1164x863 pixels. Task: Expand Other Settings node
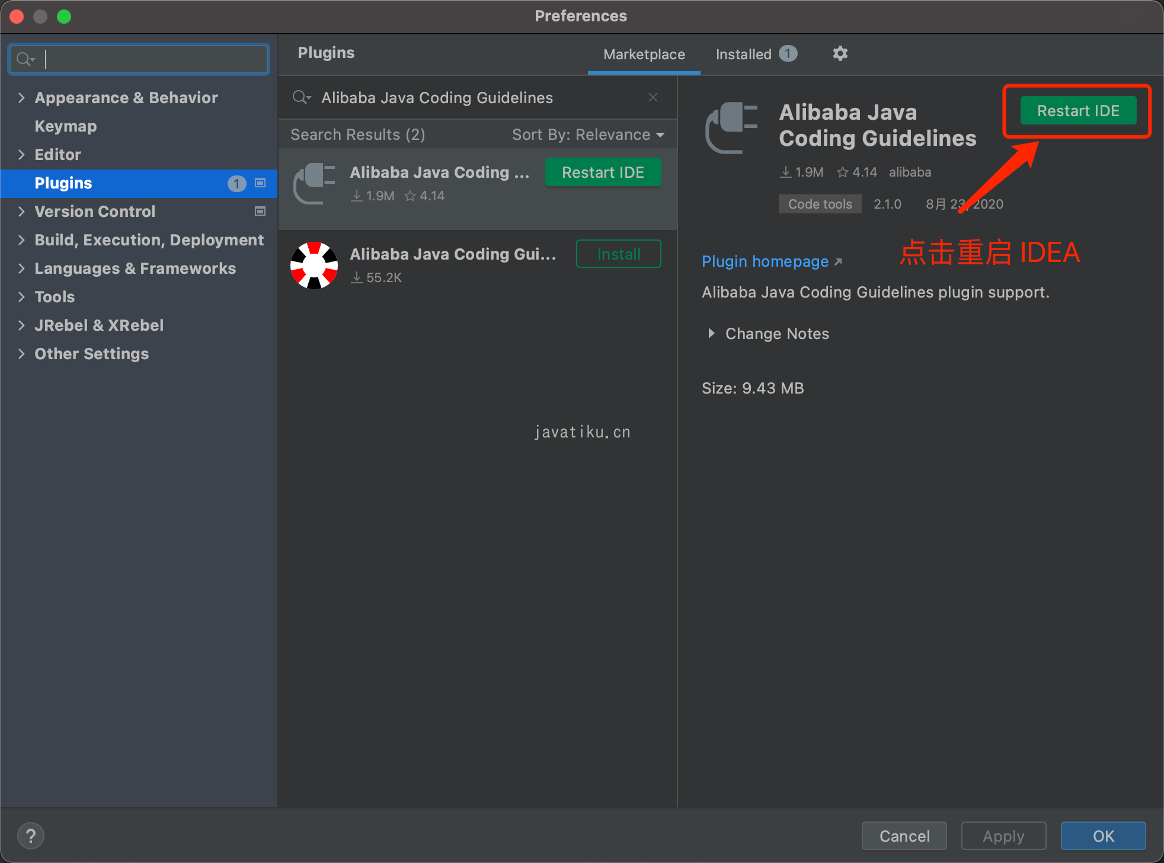point(21,354)
